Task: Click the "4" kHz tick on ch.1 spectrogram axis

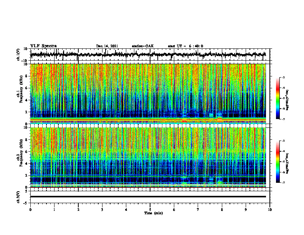Action: [x=27, y=100]
